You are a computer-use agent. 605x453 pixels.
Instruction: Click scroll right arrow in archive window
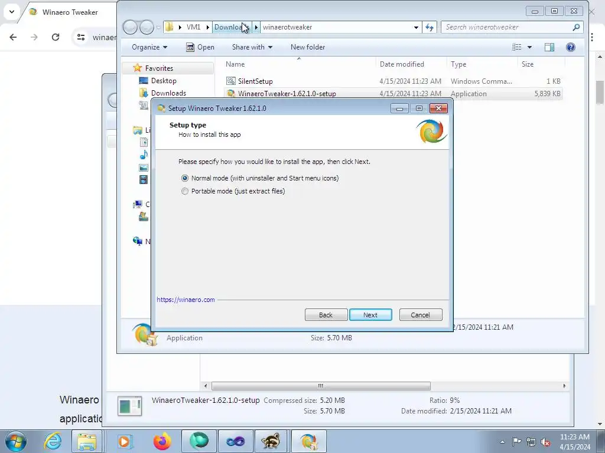tap(564, 386)
